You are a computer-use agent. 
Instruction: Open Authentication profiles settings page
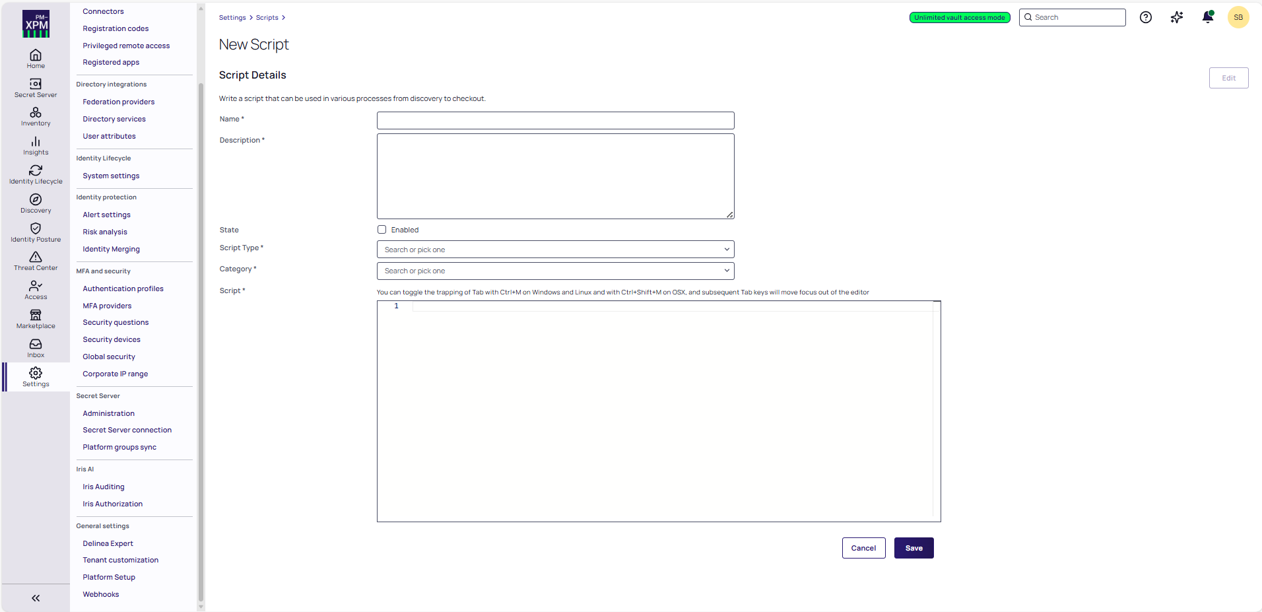click(x=123, y=289)
